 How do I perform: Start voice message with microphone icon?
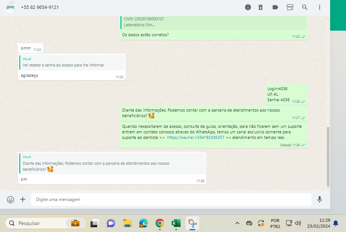319,199
